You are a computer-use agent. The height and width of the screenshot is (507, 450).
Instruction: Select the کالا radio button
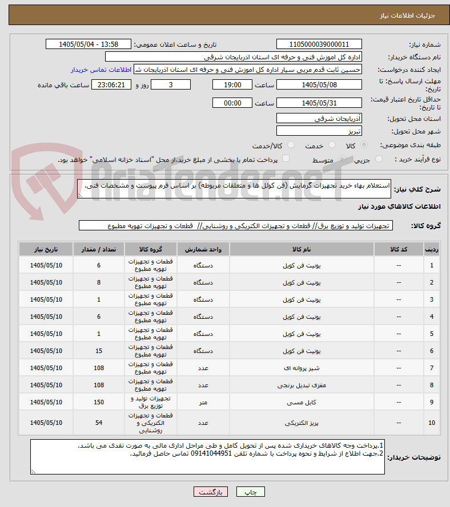tap(364, 145)
